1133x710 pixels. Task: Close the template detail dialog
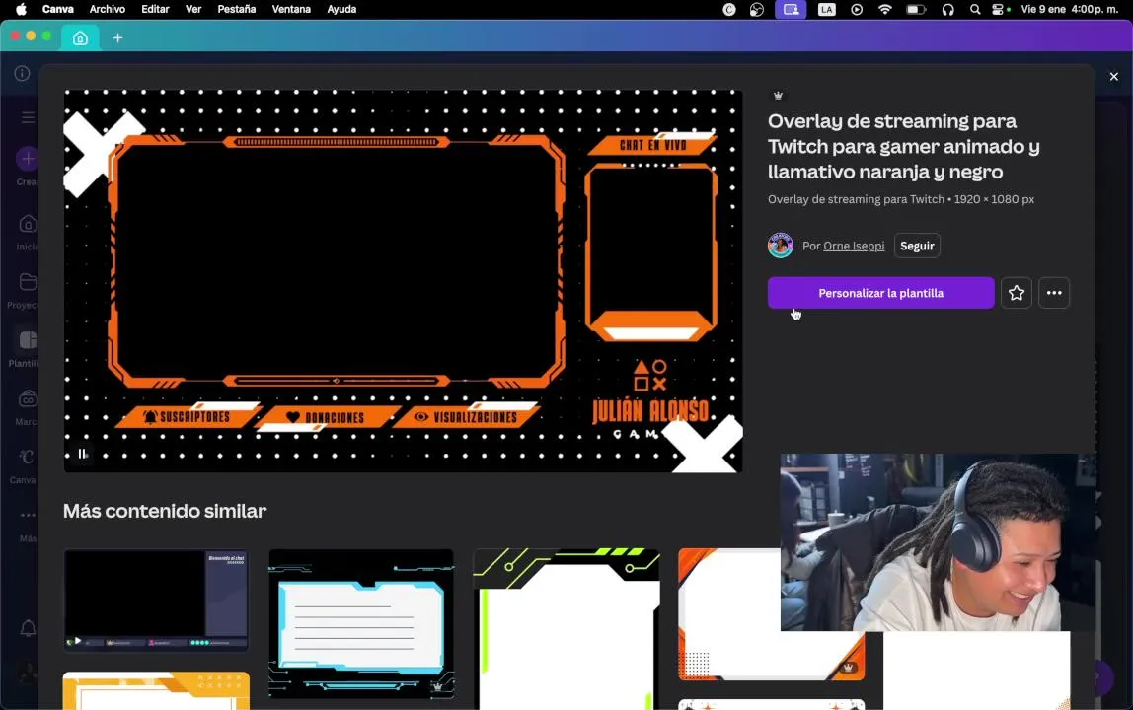tap(1113, 77)
